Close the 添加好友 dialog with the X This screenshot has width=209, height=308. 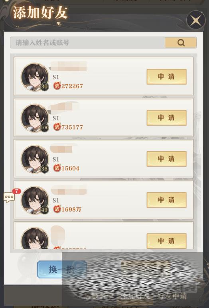[196, 20]
